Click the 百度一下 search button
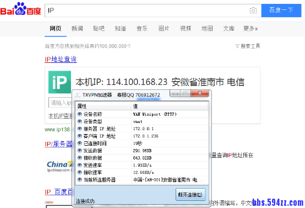The width and height of the screenshot is (305, 208). [281, 10]
